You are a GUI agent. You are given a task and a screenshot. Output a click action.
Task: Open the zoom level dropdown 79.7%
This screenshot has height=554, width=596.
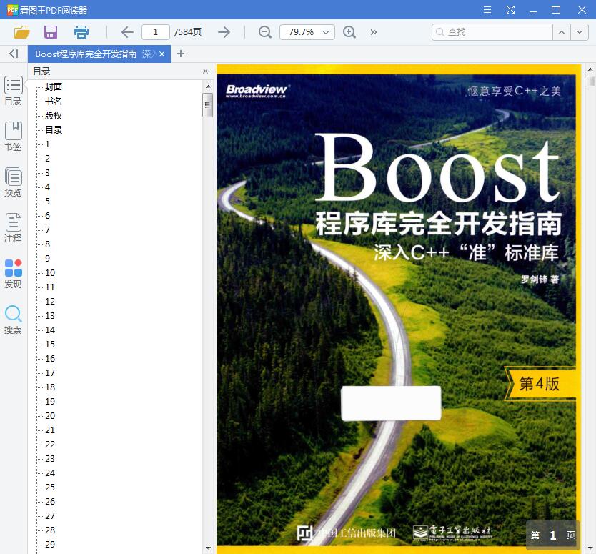pyautogui.click(x=307, y=32)
